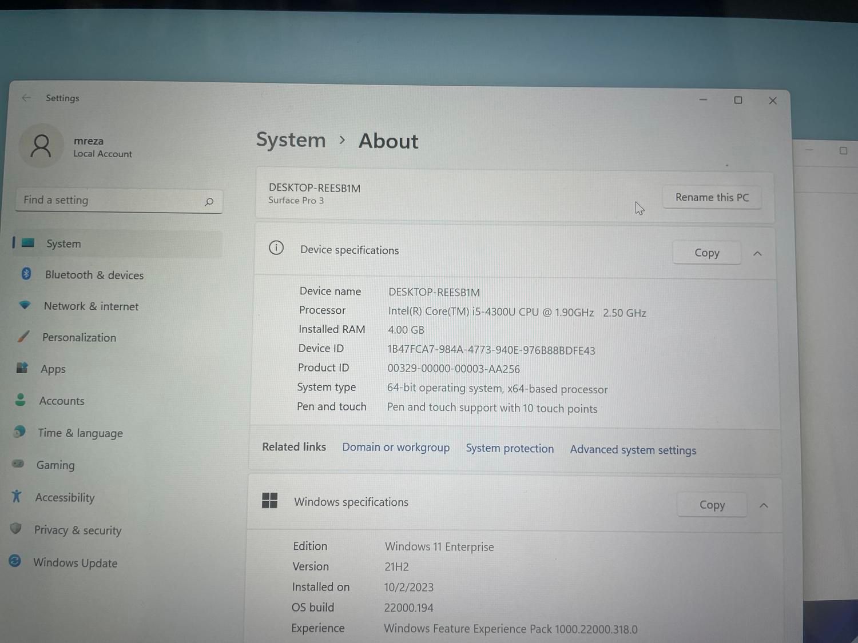Screen dimensions: 858x643
Task: Click the OS build value 22000.194
Action: pyautogui.click(x=408, y=608)
